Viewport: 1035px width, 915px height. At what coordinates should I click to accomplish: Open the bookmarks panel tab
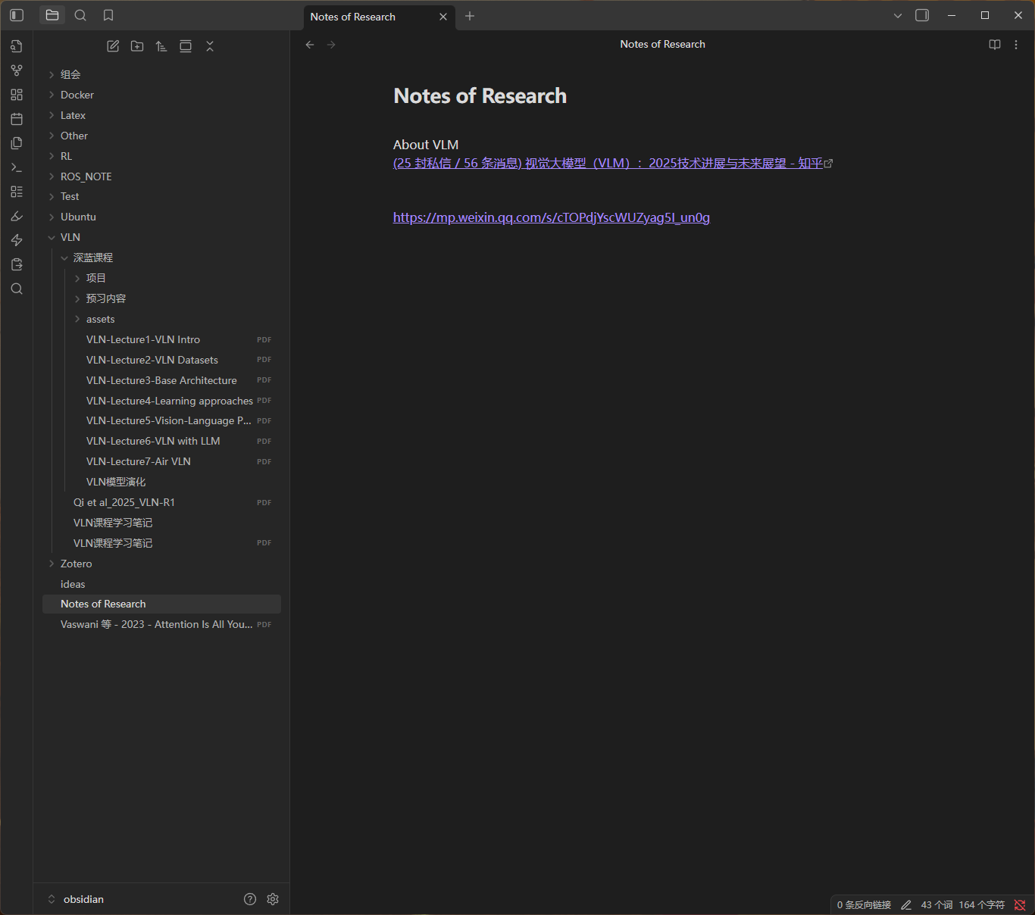click(x=108, y=15)
